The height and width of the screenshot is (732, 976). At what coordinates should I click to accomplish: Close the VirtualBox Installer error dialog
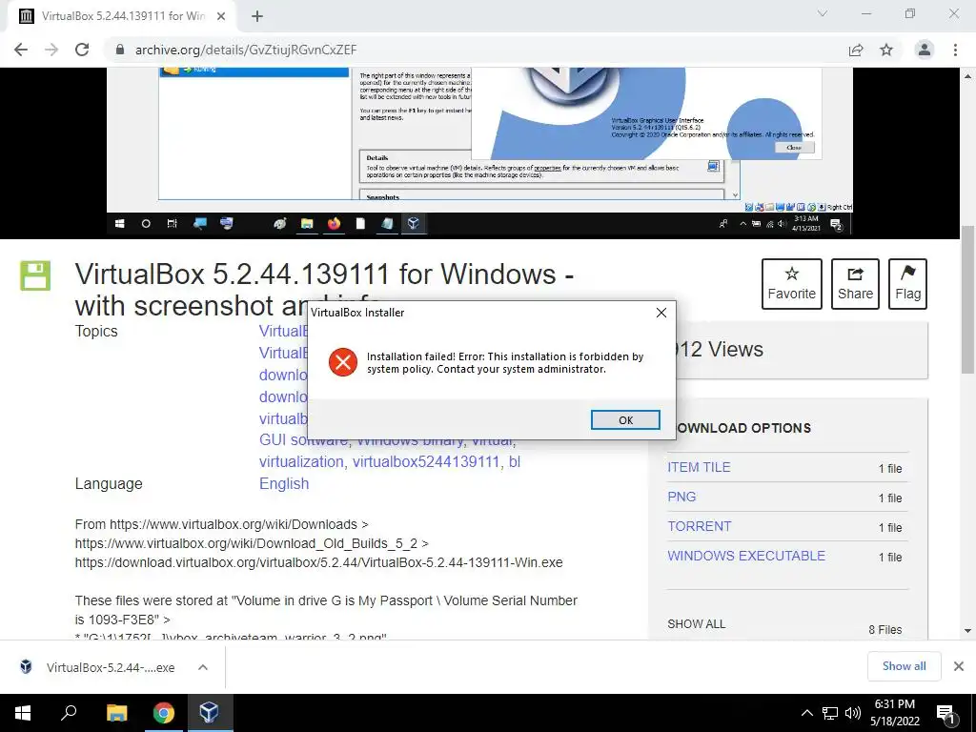point(661,313)
